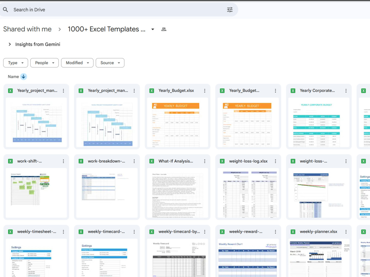Open the Source filter dropdown
The width and height of the screenshot is (370, 277).
110,63
